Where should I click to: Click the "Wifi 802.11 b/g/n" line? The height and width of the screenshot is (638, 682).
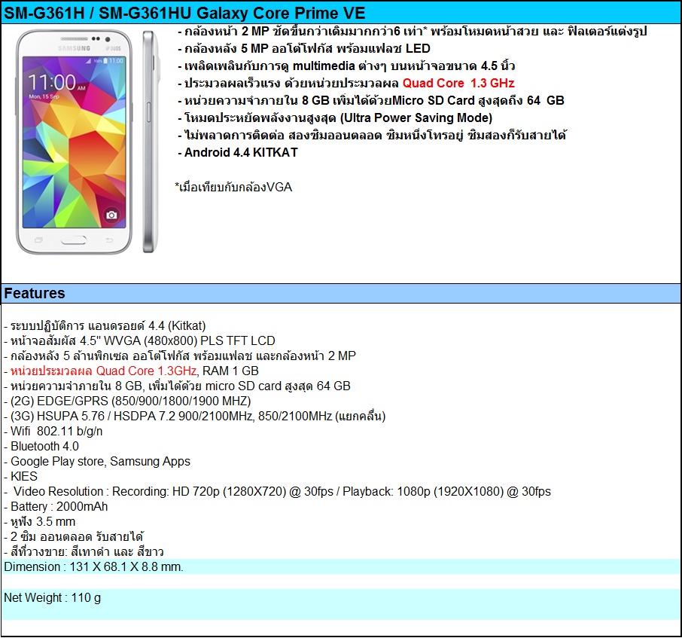point(53,432)
